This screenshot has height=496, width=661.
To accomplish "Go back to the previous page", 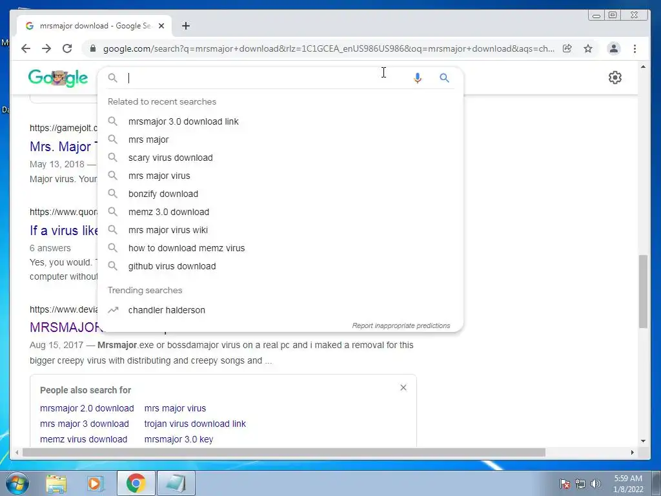I will 26,48.
